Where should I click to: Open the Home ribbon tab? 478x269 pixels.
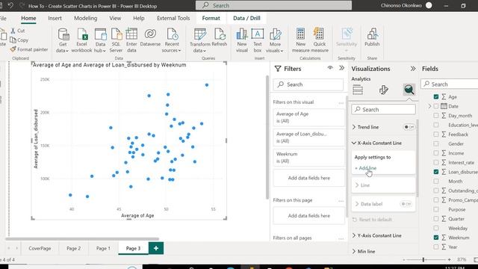(28, 18)
